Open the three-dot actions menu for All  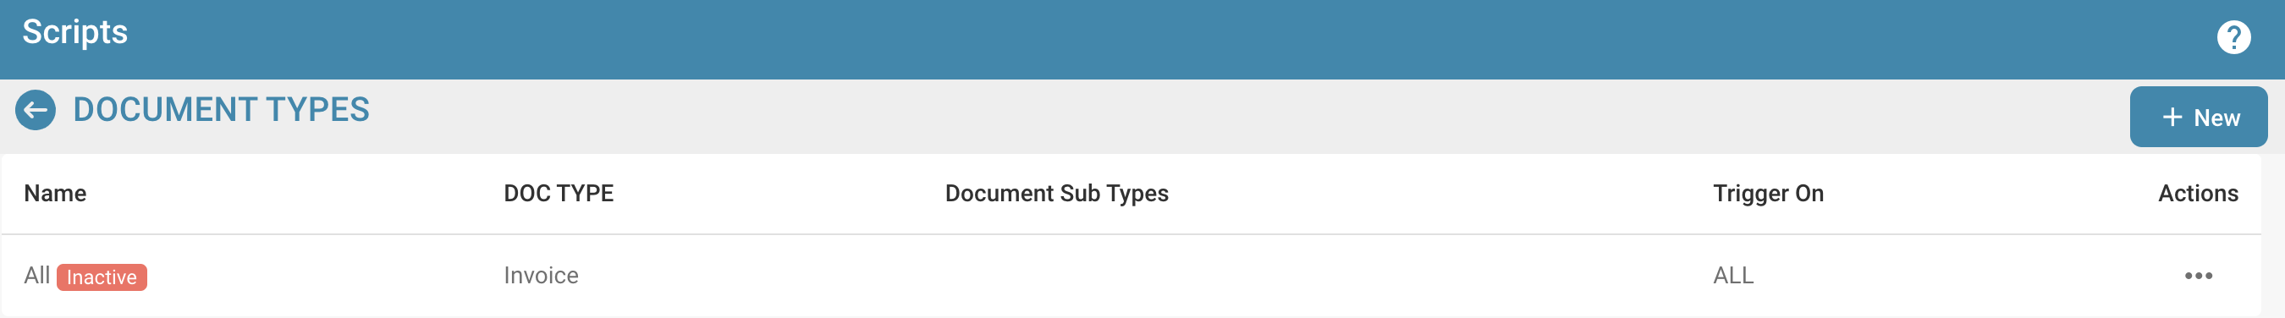click(2198, 276)
